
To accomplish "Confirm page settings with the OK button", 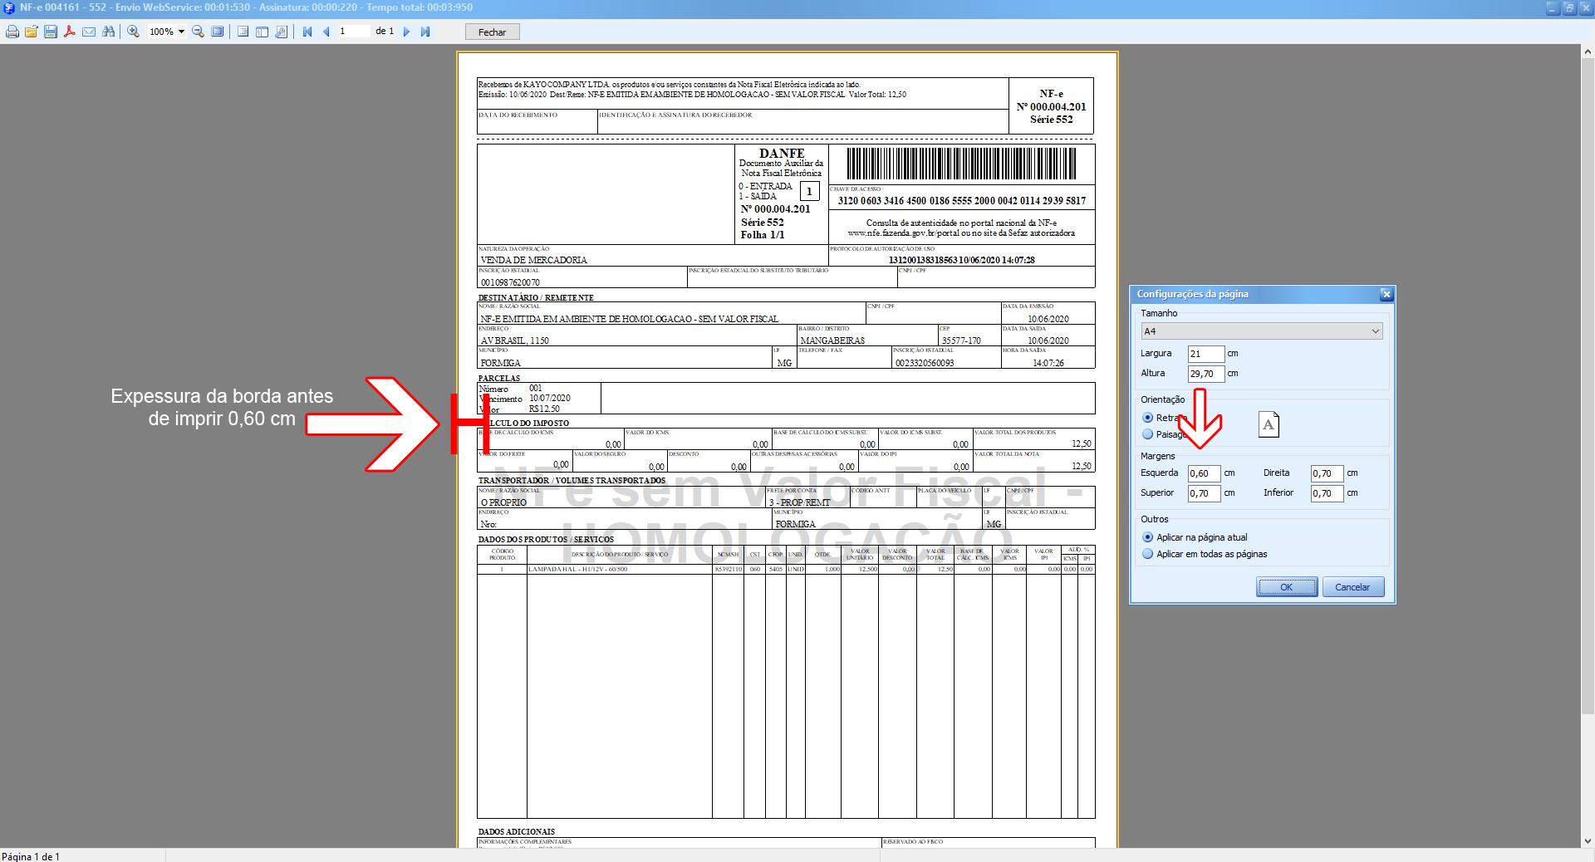I will tap(1287, 587).
